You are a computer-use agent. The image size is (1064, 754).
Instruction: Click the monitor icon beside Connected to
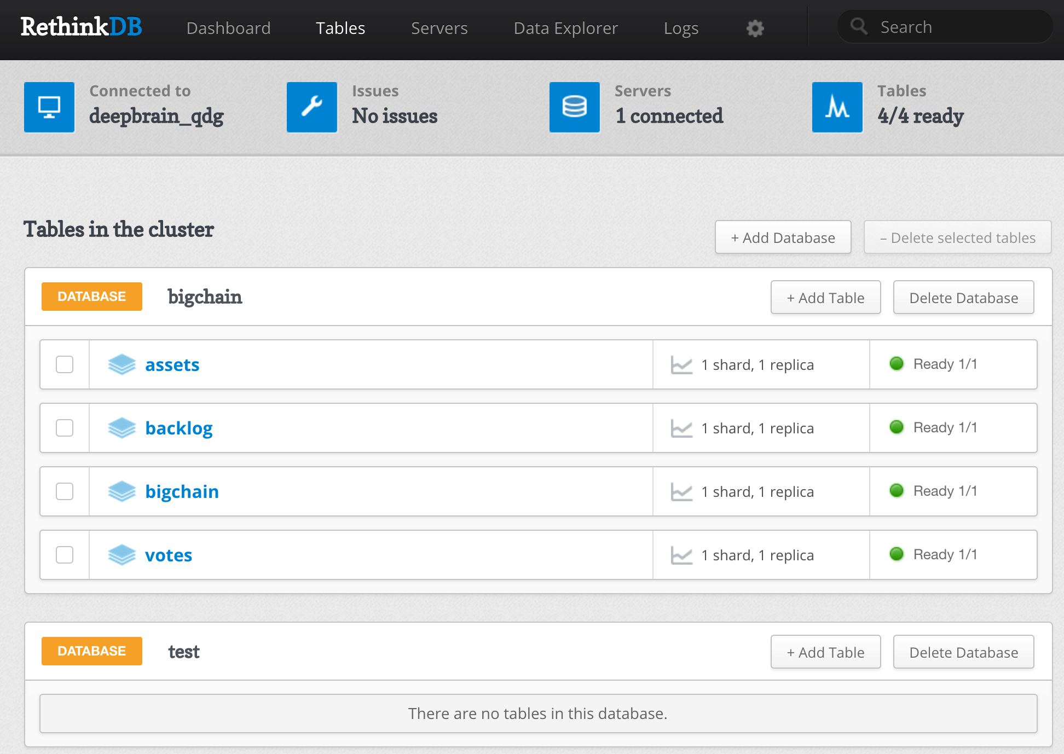tap(49, 107)
